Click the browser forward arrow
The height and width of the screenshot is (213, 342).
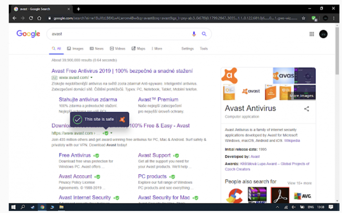23,18
